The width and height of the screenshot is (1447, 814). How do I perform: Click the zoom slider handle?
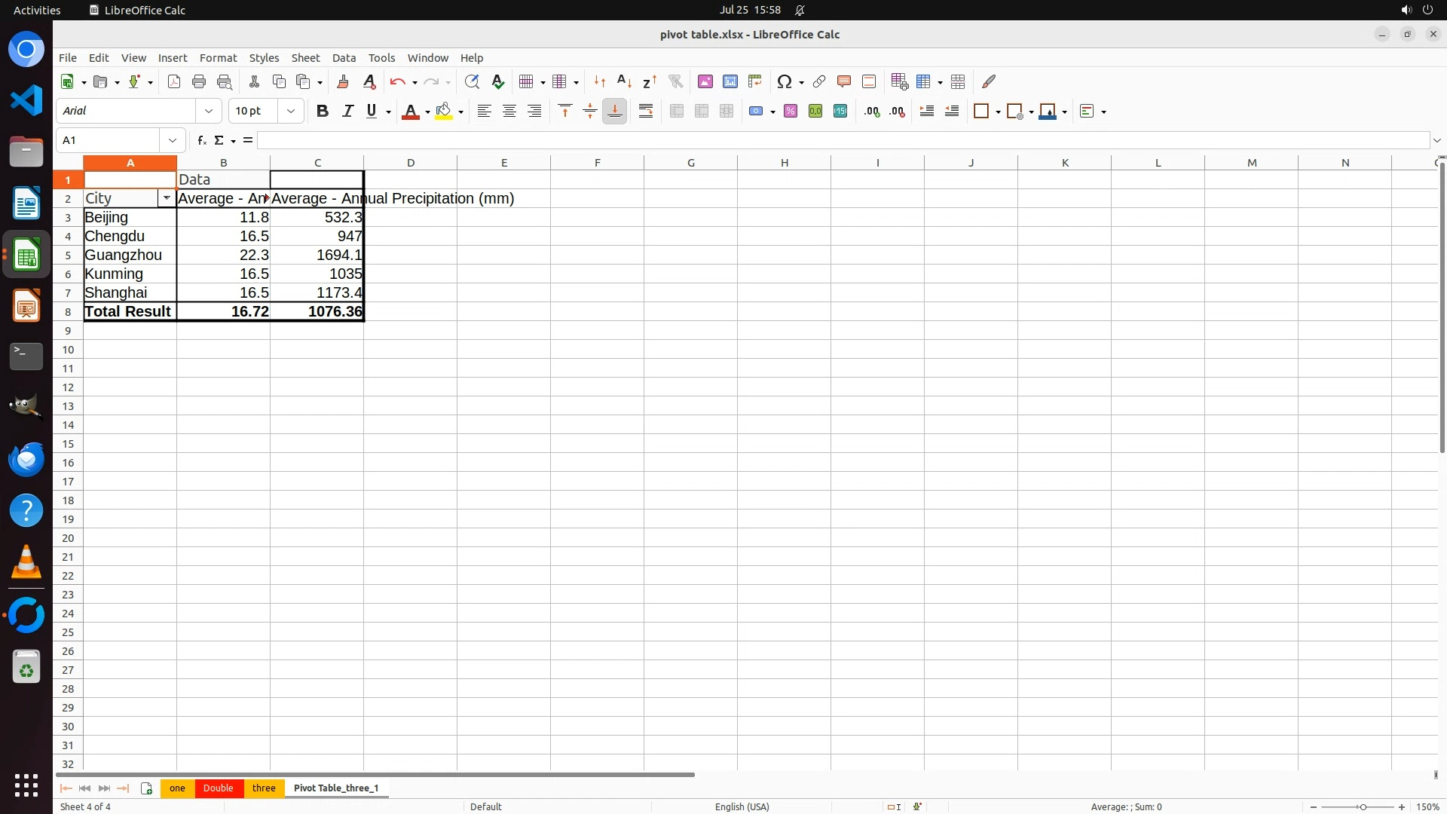(x=1363, y=806)
